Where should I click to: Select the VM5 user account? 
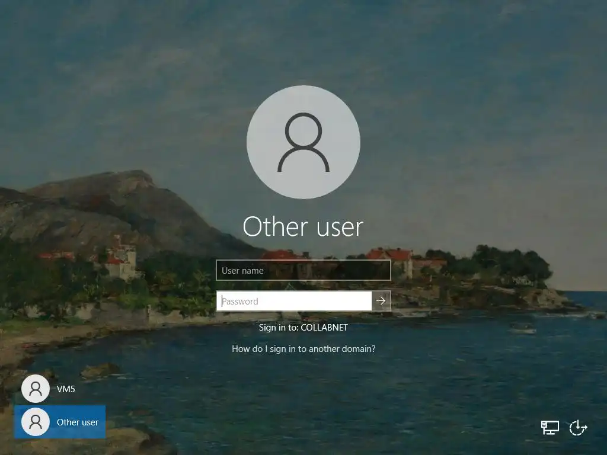(60, 389)
